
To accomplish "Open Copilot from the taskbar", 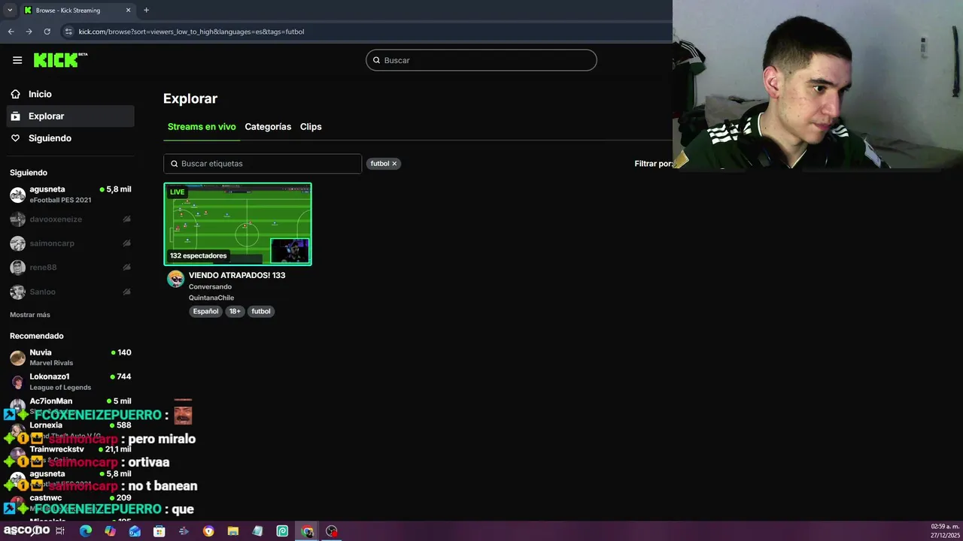I will click(111, 531).
